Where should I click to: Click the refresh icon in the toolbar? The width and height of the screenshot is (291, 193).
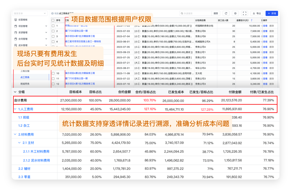coord(226,13)
